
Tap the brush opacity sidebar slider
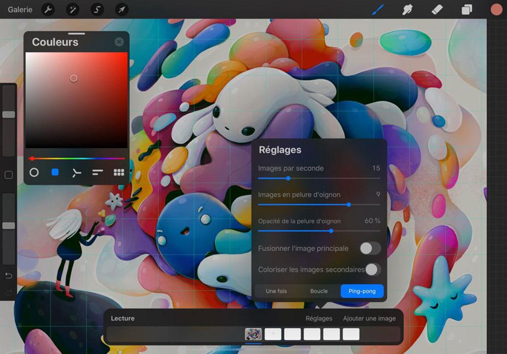(x=9, y=229)
